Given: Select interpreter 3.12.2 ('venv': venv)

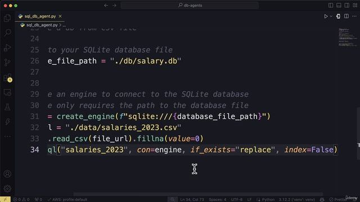Looking at the screenshot, I should coord(296,200).
